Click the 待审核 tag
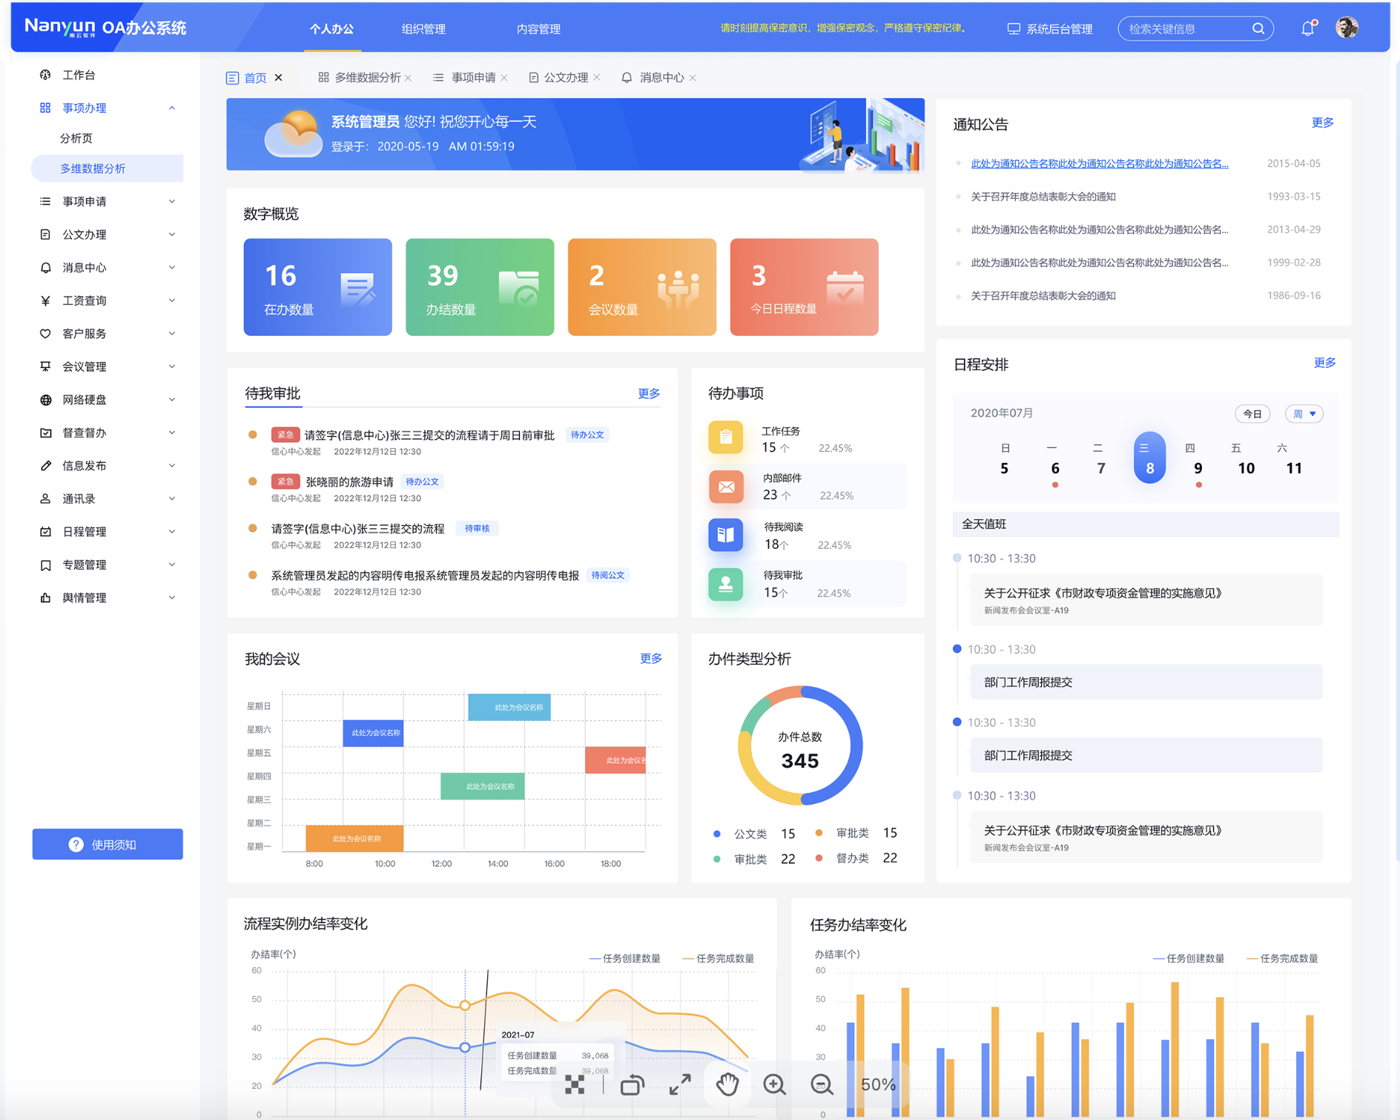 [x=477, y=529]
